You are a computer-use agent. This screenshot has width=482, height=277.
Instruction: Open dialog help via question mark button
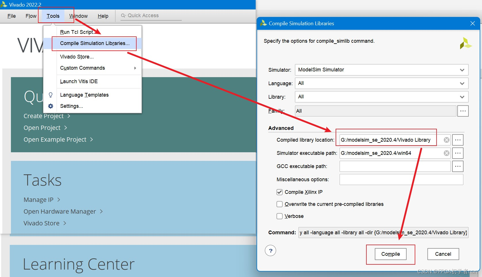click(x=270, y=251)
